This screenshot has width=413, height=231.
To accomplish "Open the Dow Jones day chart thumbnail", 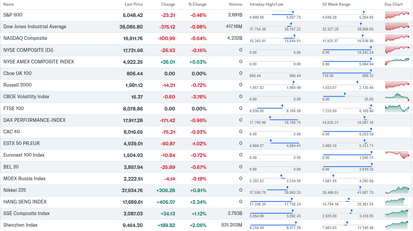I will tap(397, 27).
